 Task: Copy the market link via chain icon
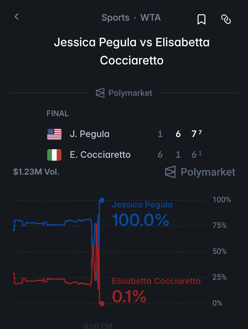coord(226,19)
